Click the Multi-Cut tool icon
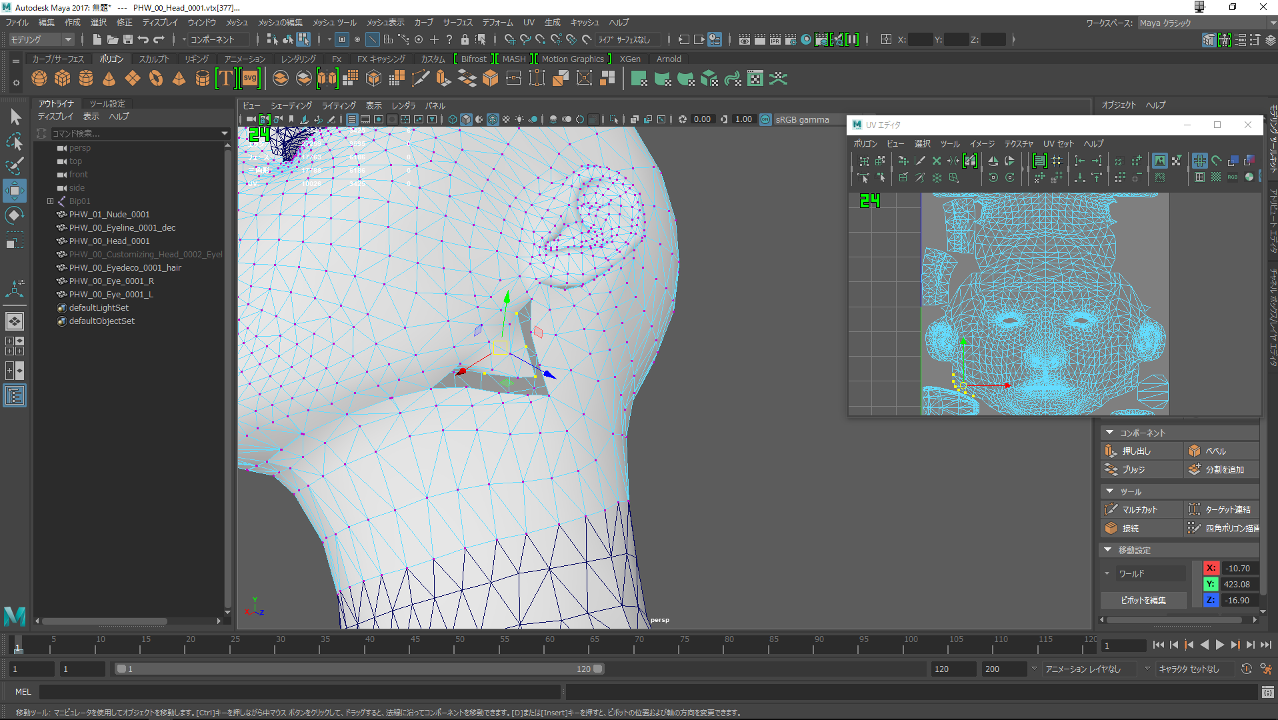1278x720 pixels. (1111, 509)
